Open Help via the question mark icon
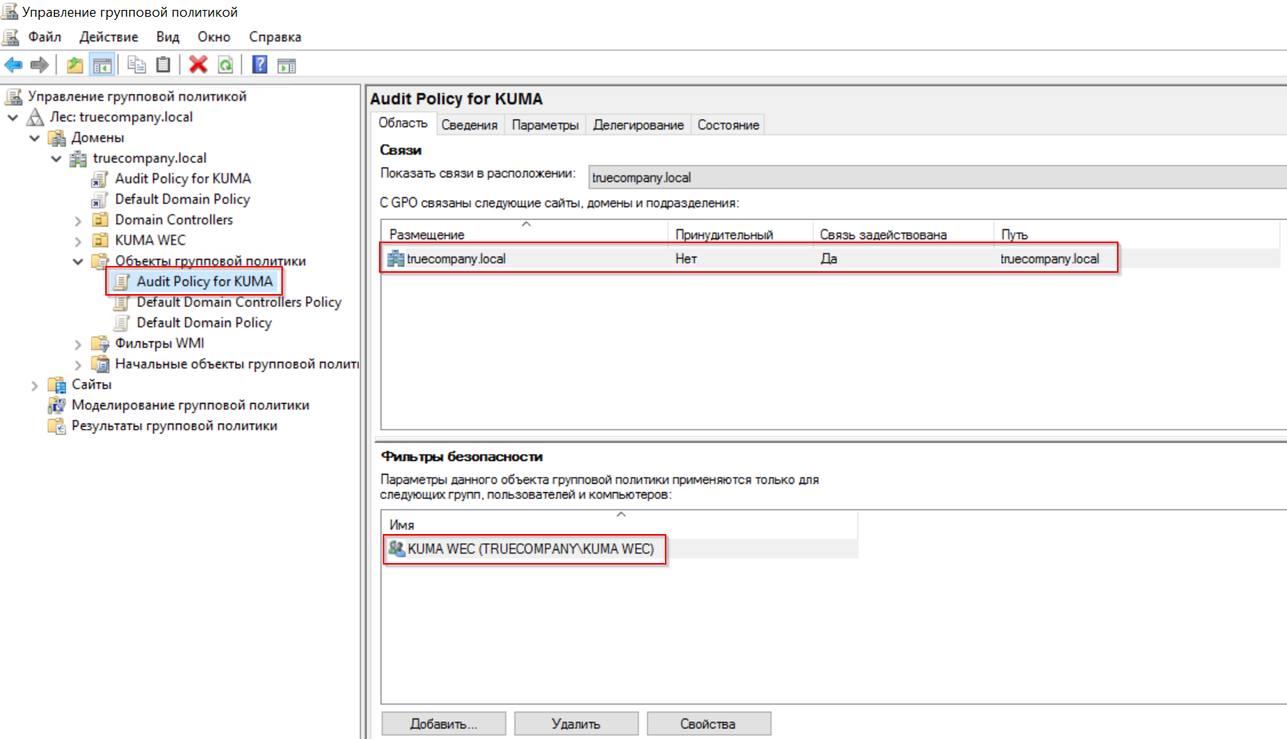 (260, 66)
